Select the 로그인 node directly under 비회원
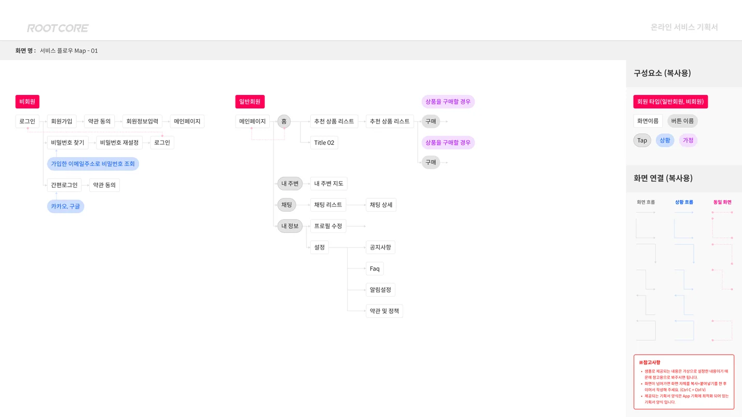The height and width of the screenshot is (417, 742). [x=28, y=121]
